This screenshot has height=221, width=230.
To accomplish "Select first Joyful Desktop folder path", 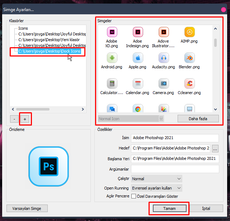I will pyautogui.click(x=52, y=34).
